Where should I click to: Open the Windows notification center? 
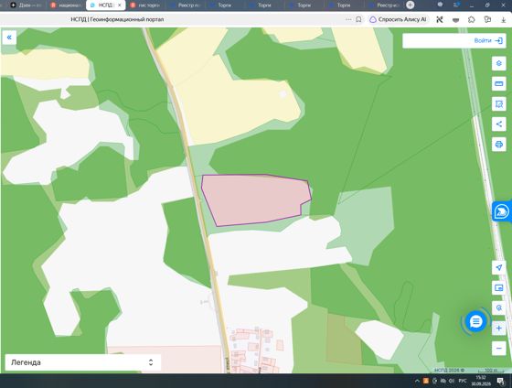coord(500,381)
